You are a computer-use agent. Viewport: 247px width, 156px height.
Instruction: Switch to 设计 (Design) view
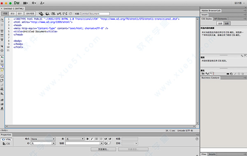pyautogui.click(x=20, y=14)
